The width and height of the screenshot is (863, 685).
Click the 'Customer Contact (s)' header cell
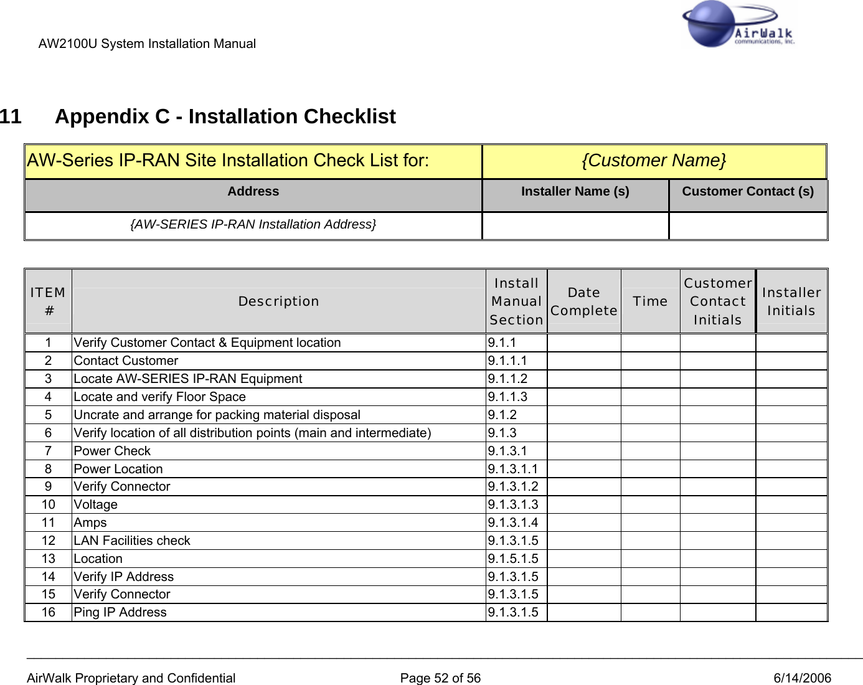click(x=748, y=195)
